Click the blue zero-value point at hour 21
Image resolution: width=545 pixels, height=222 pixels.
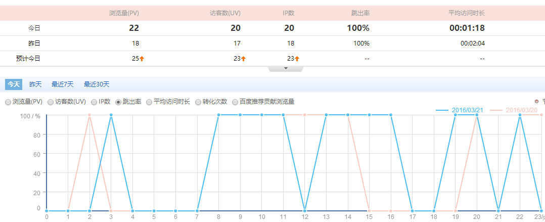[498, 210]
